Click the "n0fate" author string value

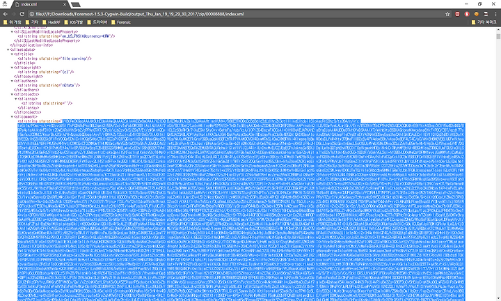pos(69,86)
